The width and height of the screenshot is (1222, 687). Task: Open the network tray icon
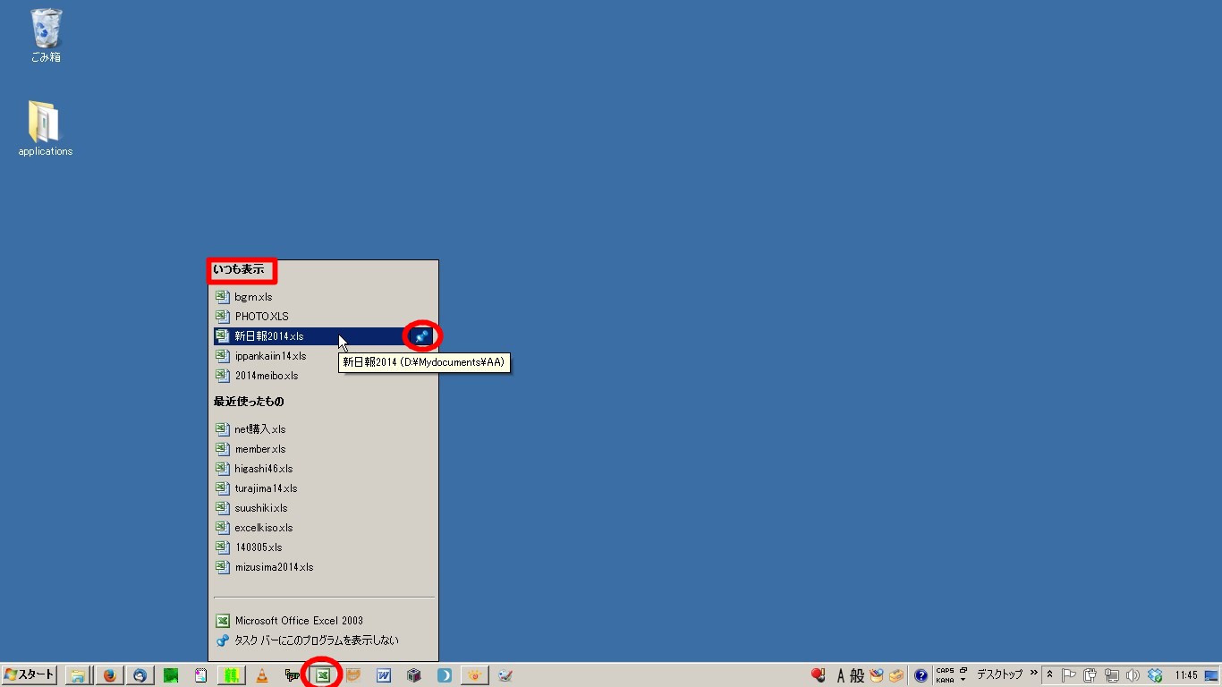pos(1112,675)
